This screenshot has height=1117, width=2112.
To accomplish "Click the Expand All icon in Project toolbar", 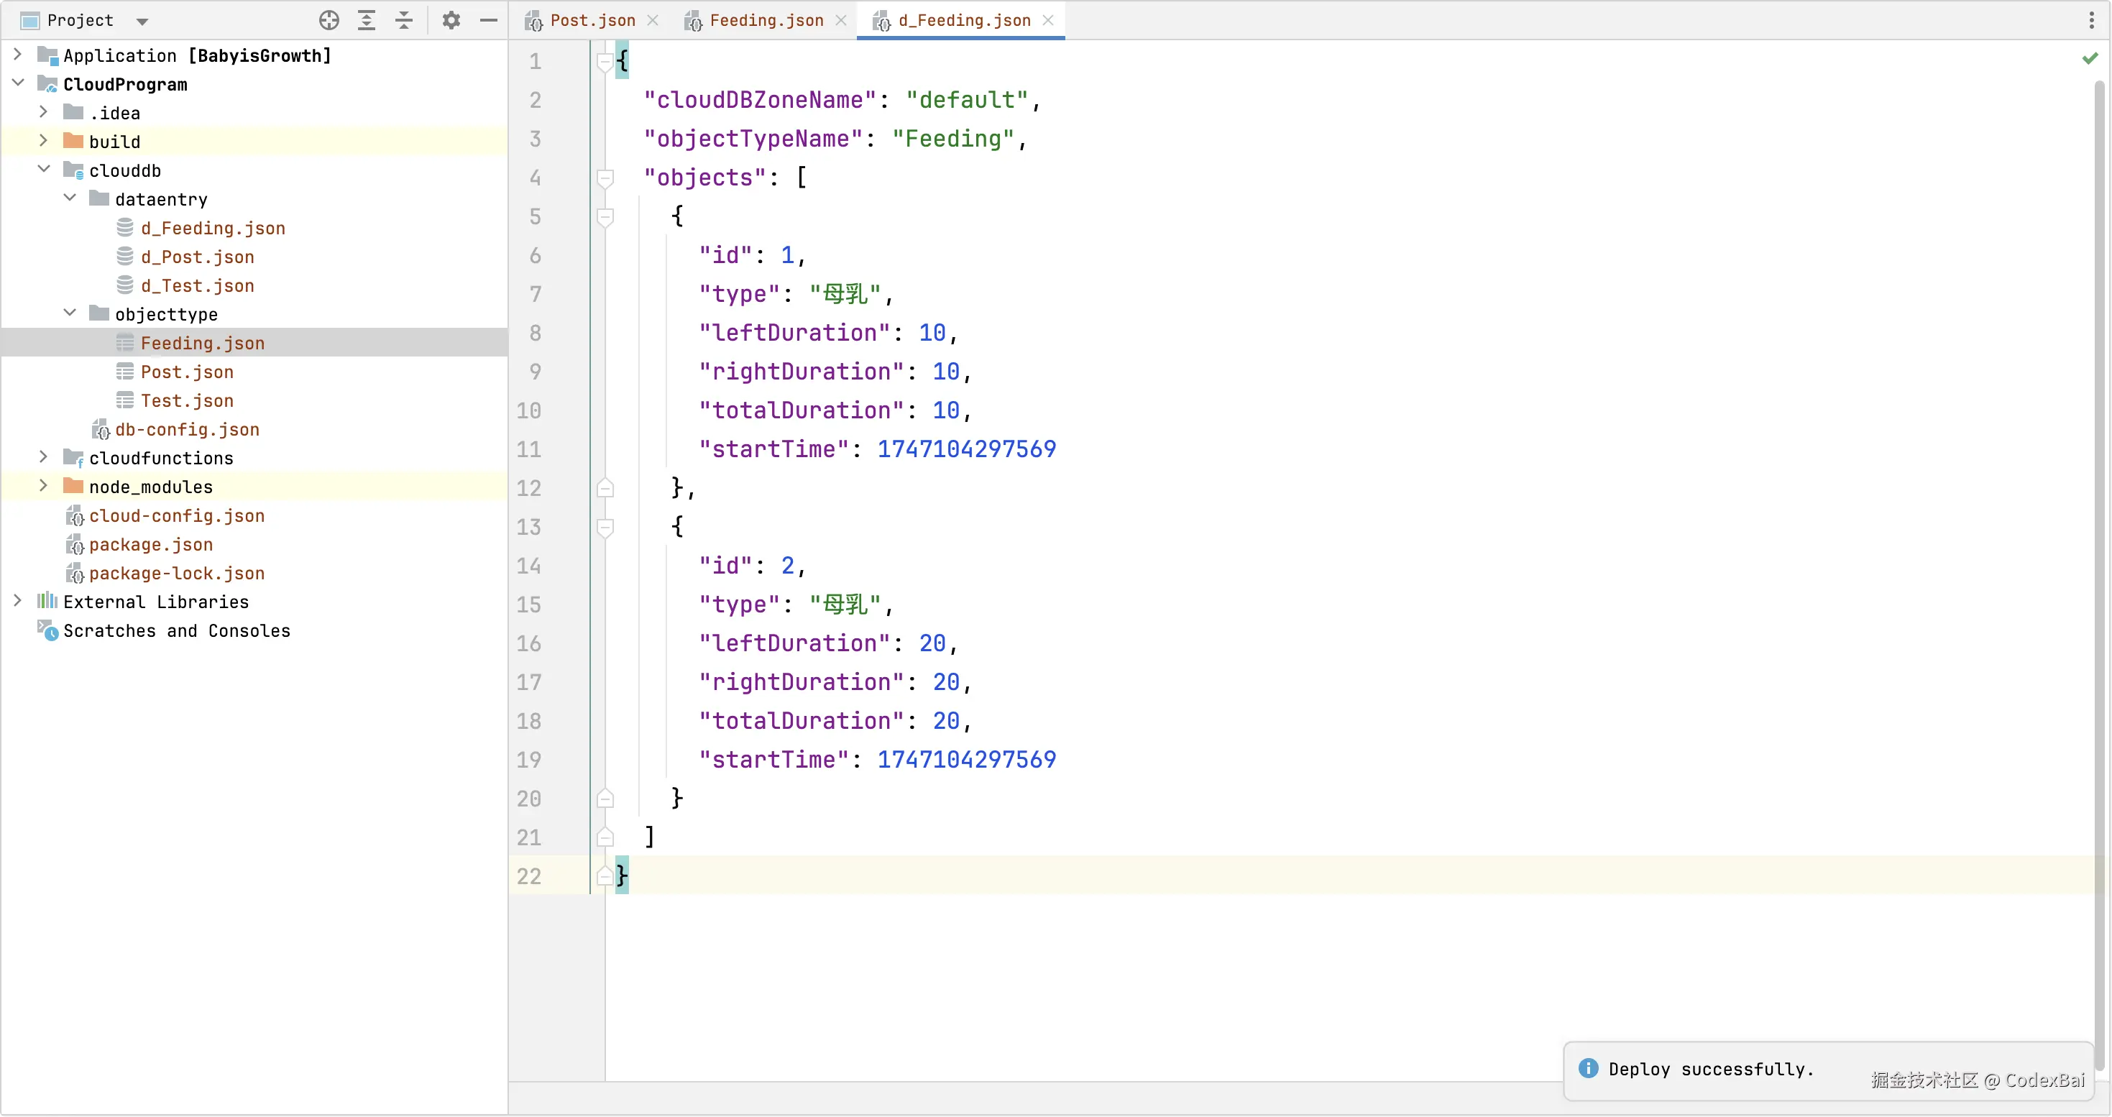I will pyautogui.click(x=367, y=21).
